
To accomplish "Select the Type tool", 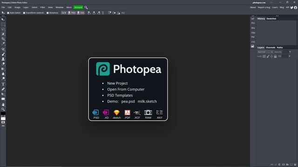I will tap(3, 84).
